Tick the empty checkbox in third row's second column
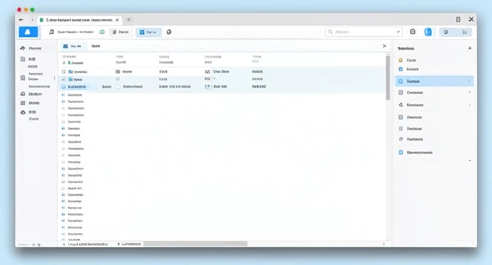This screenshot has width=492, height=265. [x=118, y=87]
